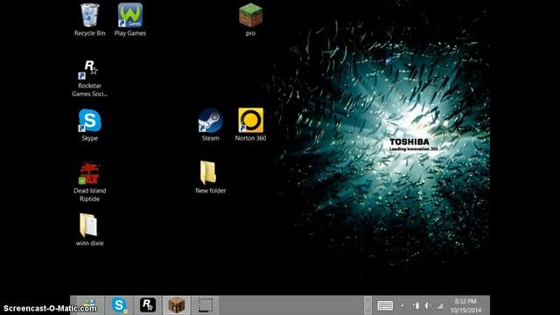Open the touch keyboard from the taskbar
This screenshot has width=560, height=315.
385,305
